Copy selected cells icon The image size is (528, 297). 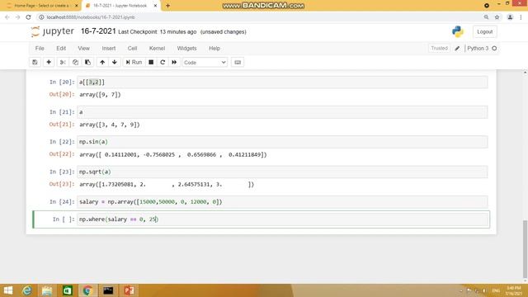click(75, 63)
